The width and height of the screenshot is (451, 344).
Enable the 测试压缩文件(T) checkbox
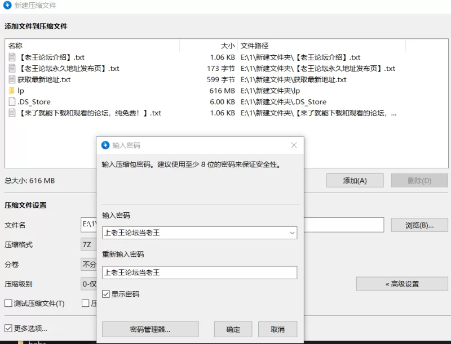point(8,303)
